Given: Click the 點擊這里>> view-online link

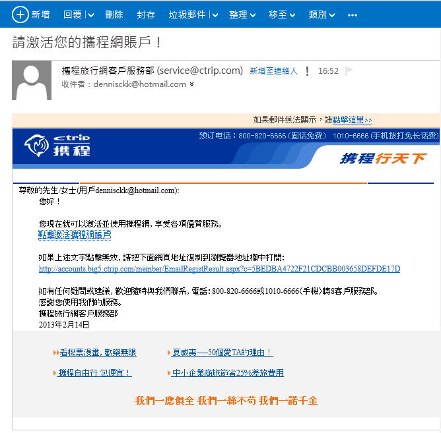Looking at the screenshot, I should point(352,120).
